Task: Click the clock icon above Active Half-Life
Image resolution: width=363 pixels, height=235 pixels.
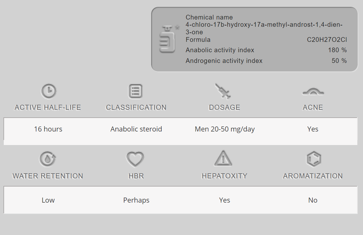Action: 48,91
